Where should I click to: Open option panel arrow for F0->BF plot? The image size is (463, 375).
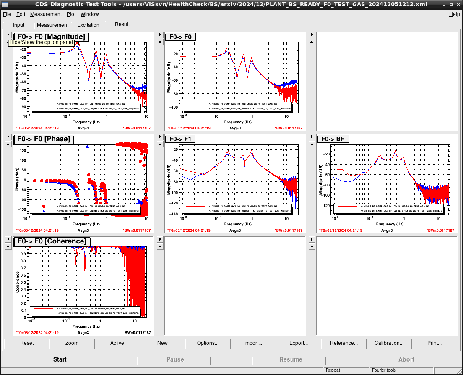point(312,137)
